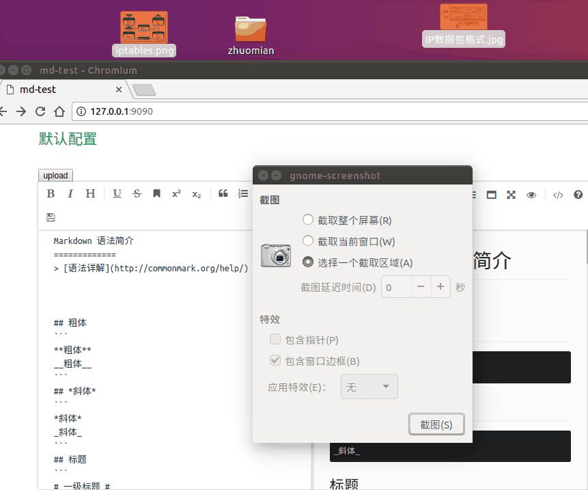Insert heading with the H icon
Viewport: 588px width, 490px height.
point(90,193)
